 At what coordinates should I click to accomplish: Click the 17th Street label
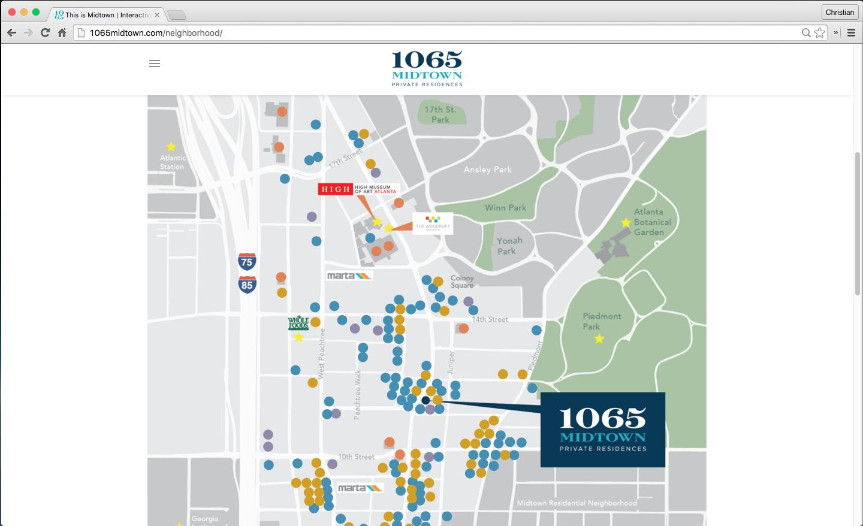(345, 158)
